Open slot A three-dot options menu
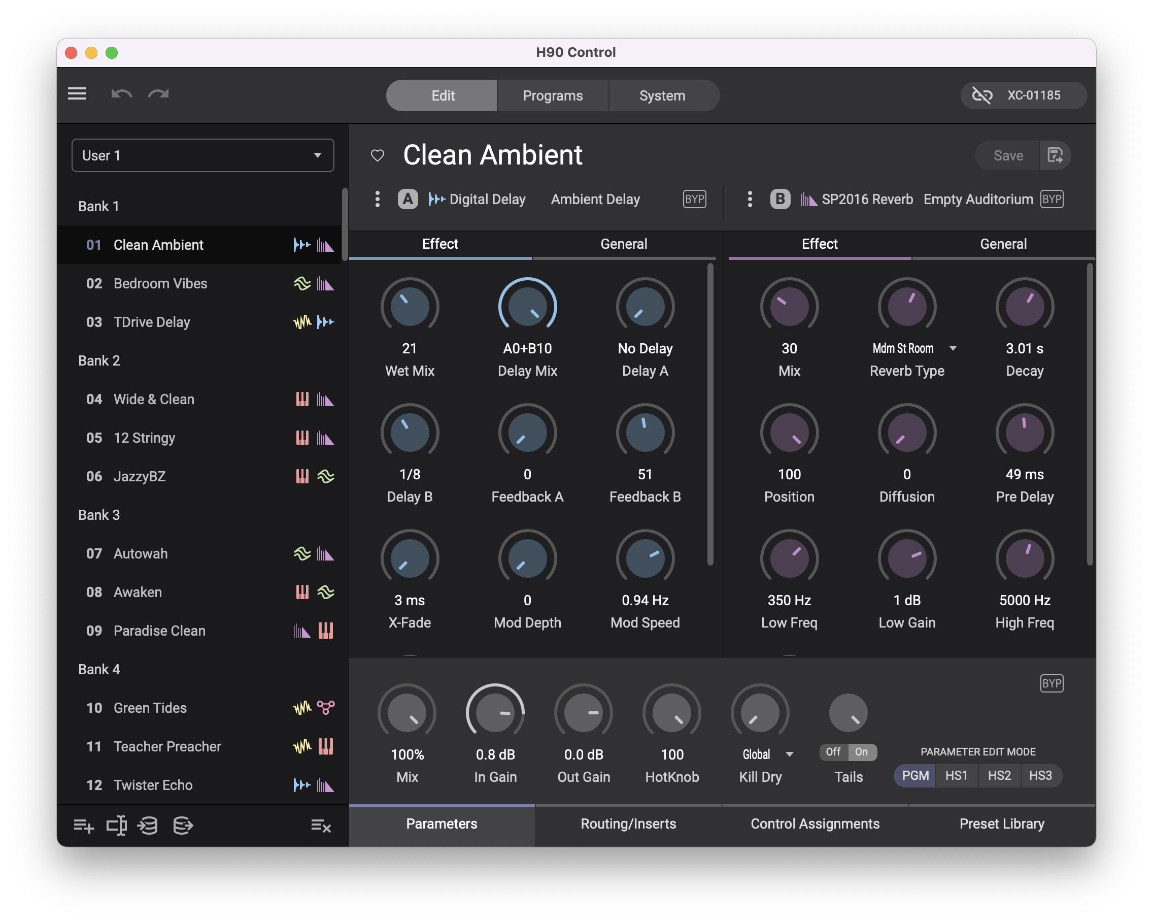This screenshot has height=922, width=1153. (378, 199)
